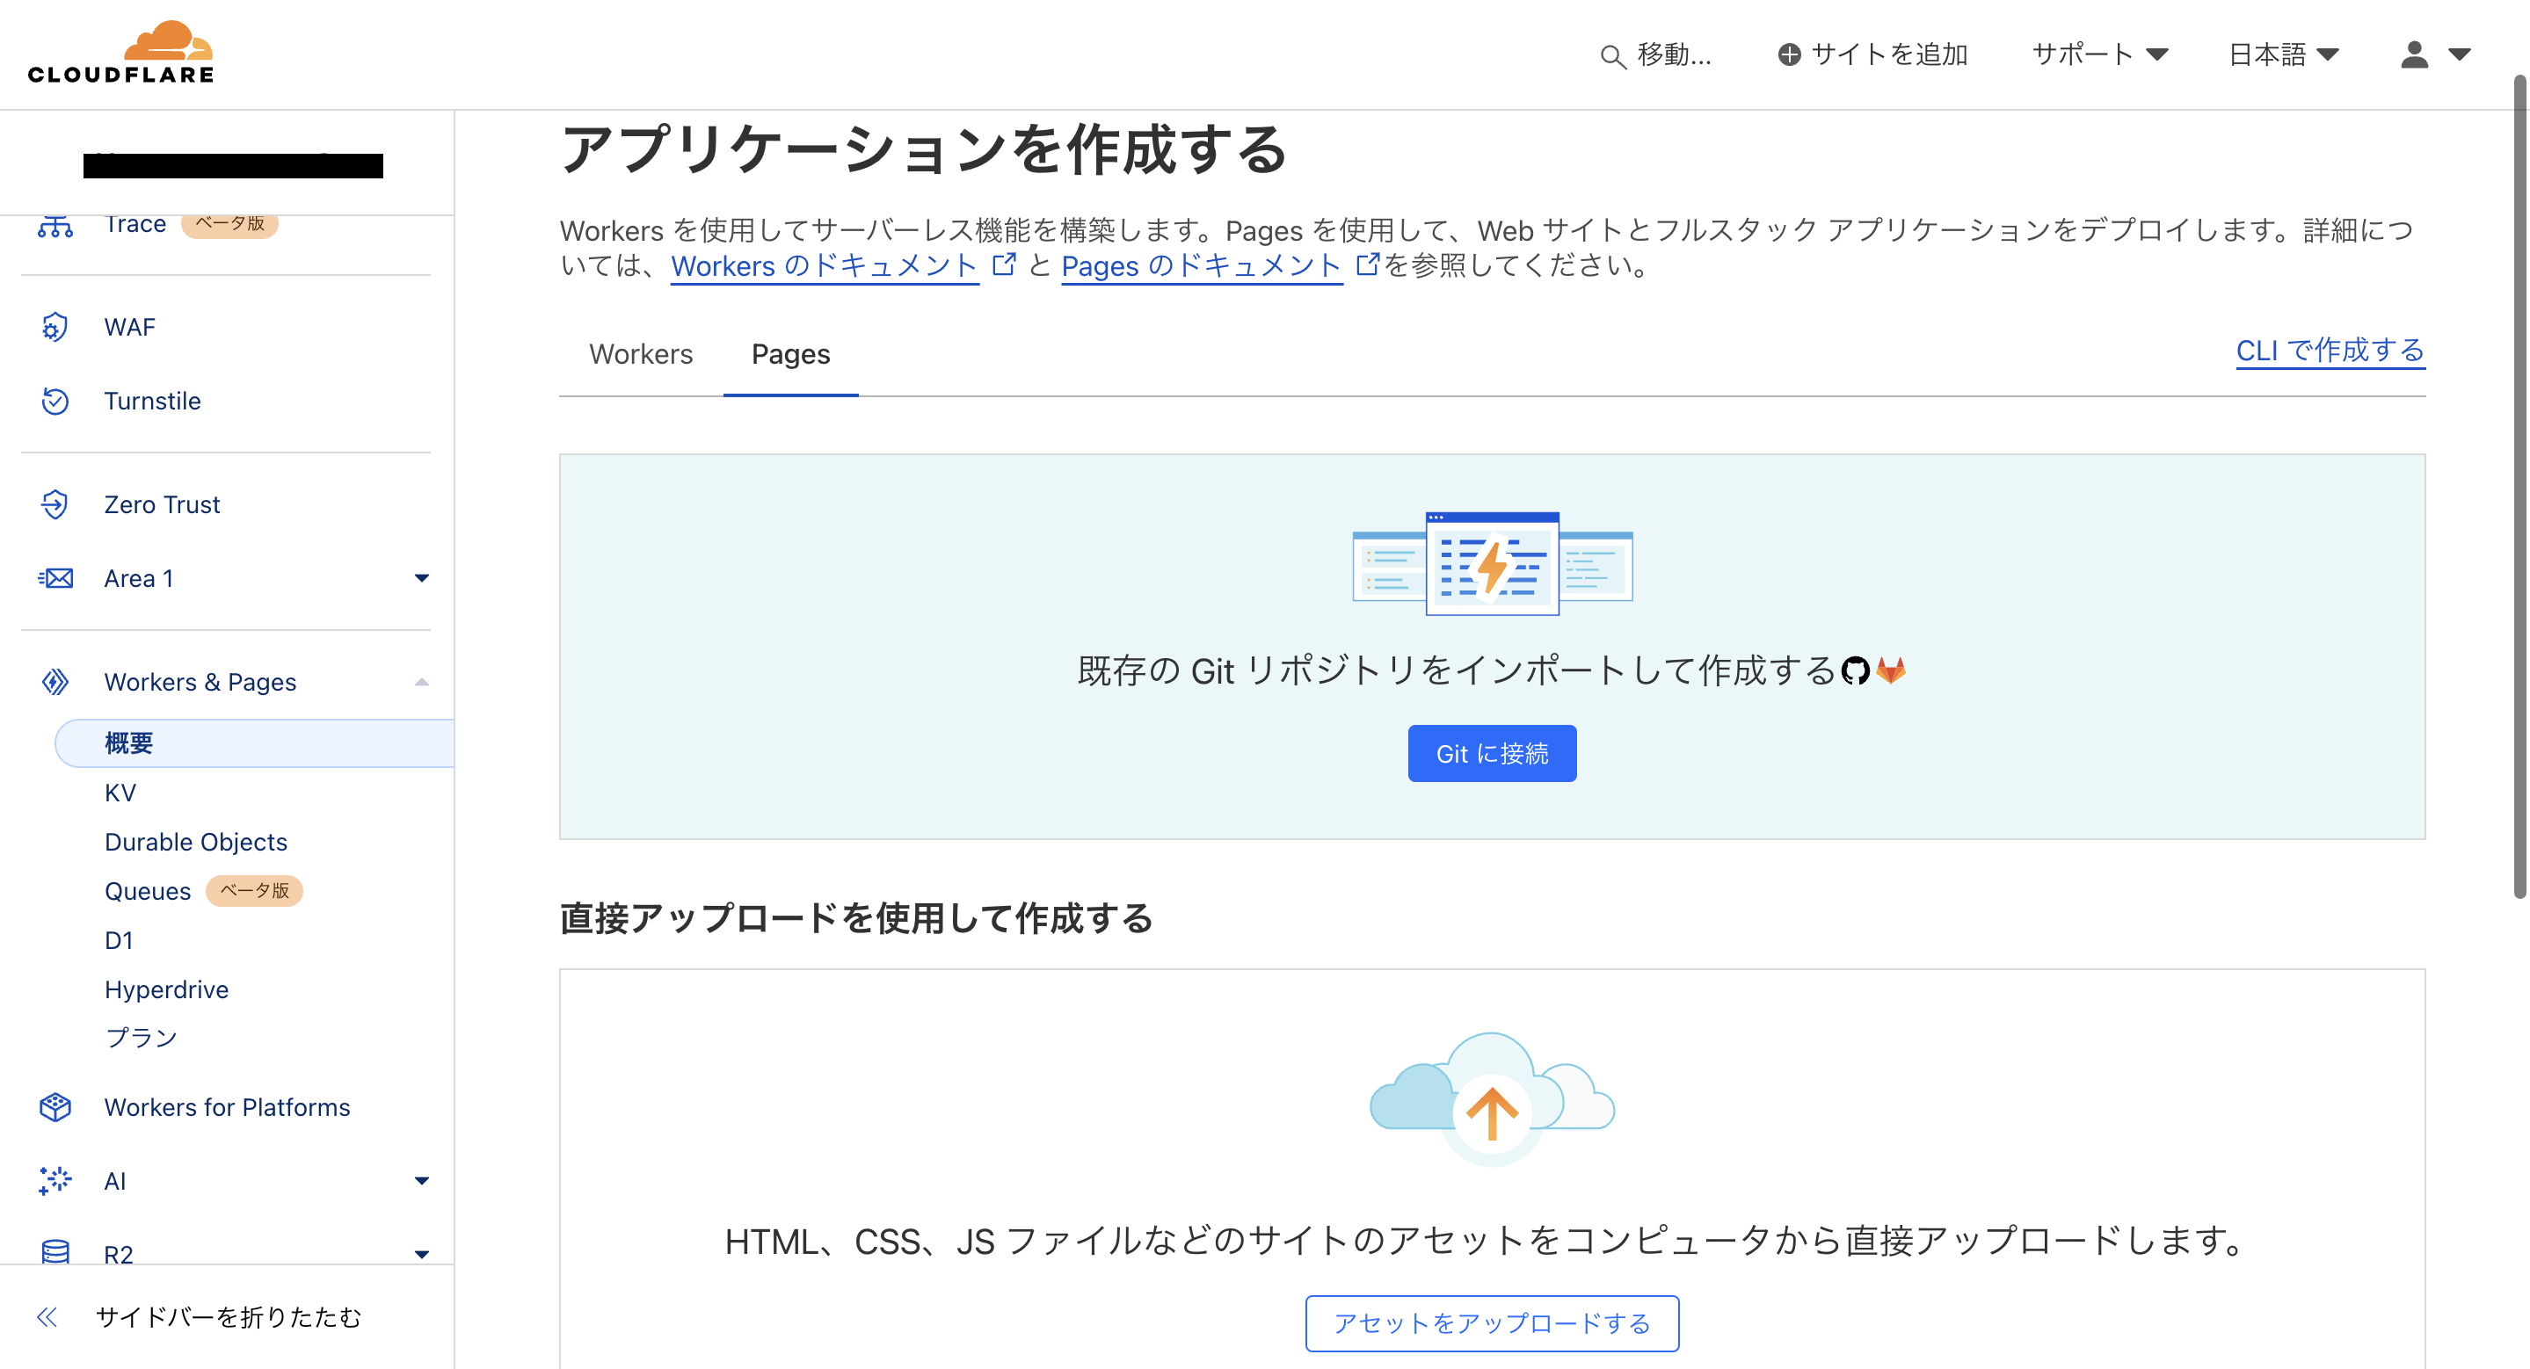Click the GitLab icon beside the import text

click(x=1891, y=670)
